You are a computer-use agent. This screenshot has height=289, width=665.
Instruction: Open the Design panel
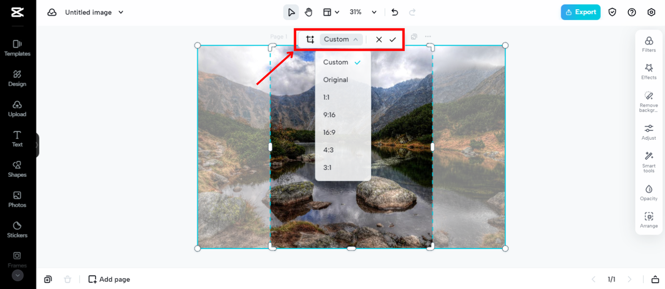tap(17, 78)
